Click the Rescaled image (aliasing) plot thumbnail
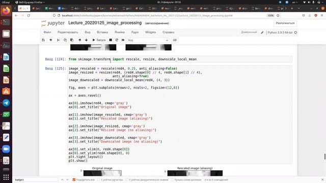The image size is (326, 183). pyautogui.click(x=195, y=173)
